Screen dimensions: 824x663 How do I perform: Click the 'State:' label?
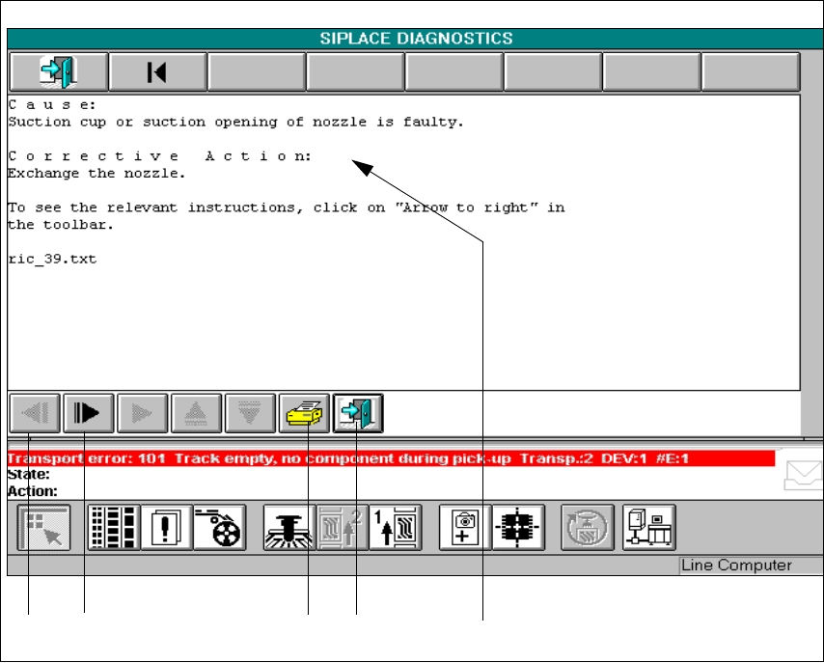[28, 474]
